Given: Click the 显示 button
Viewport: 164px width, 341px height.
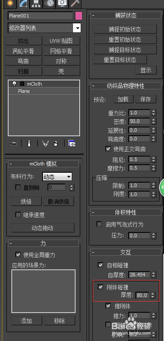Looking at the screenshot, I should (146, 70).
